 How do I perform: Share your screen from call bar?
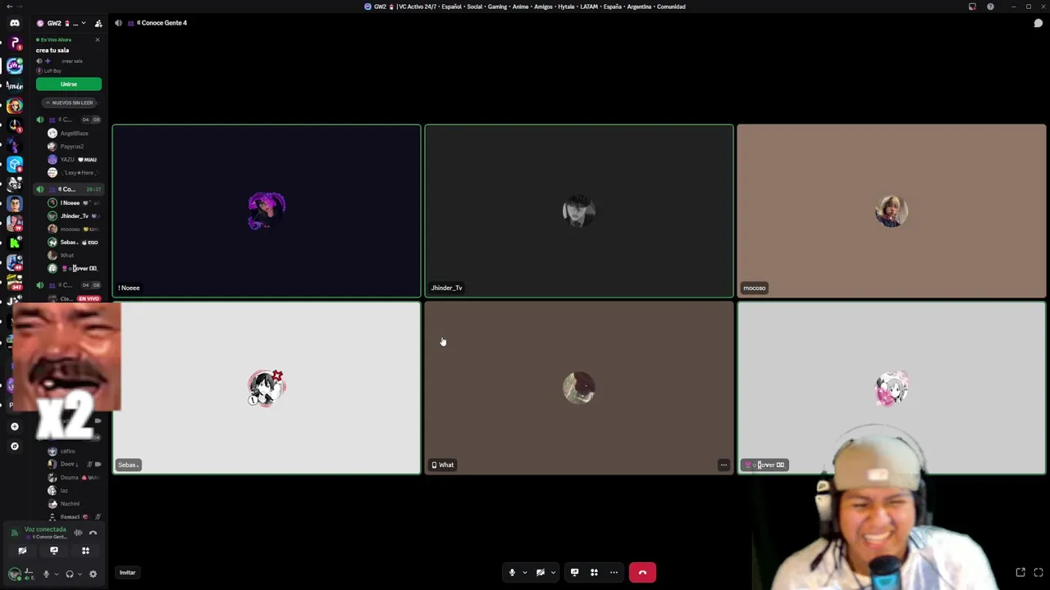pos(574,572)
